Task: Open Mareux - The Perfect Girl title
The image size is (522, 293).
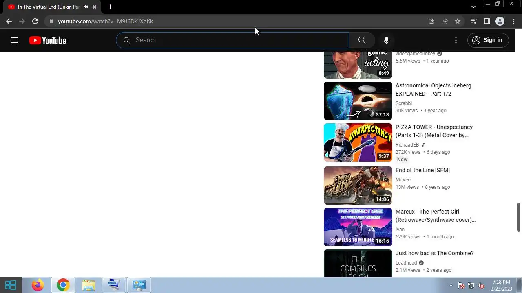Action: [436, 216]
